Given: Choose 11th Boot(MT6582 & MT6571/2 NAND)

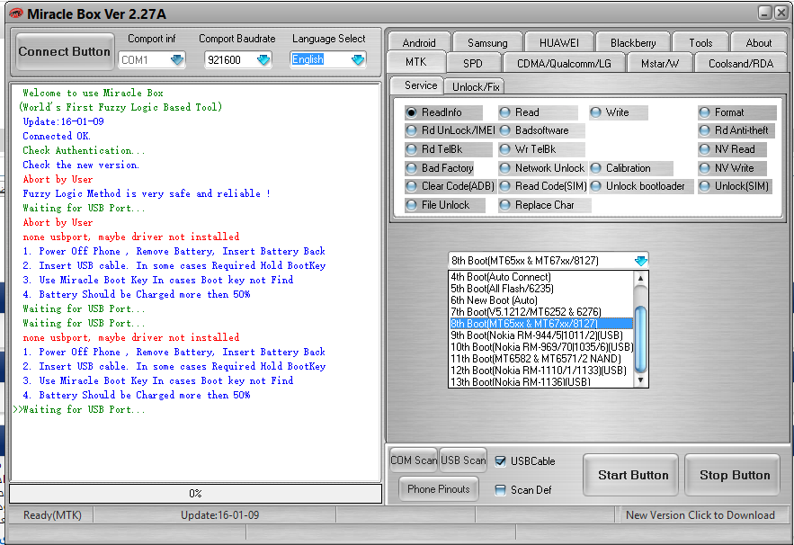Looking at the screenshot, I should click(540, 359).
